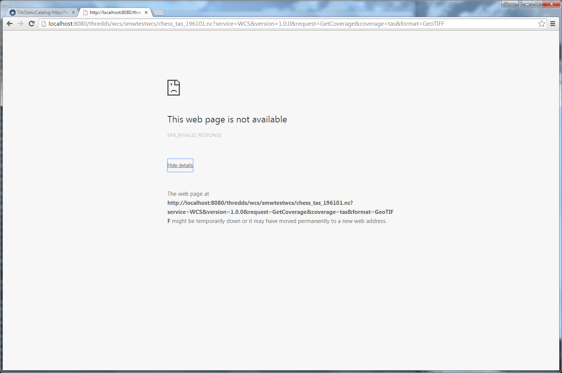Click the ERR_INVALID_RESPONSE error code
The width and height of the screenshot is (562, 373).
point(194,135)
